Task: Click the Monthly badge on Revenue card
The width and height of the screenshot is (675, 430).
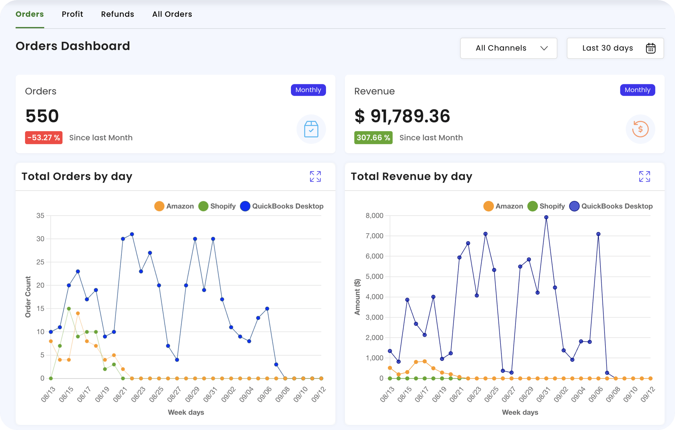Action: tap(637, 90)
